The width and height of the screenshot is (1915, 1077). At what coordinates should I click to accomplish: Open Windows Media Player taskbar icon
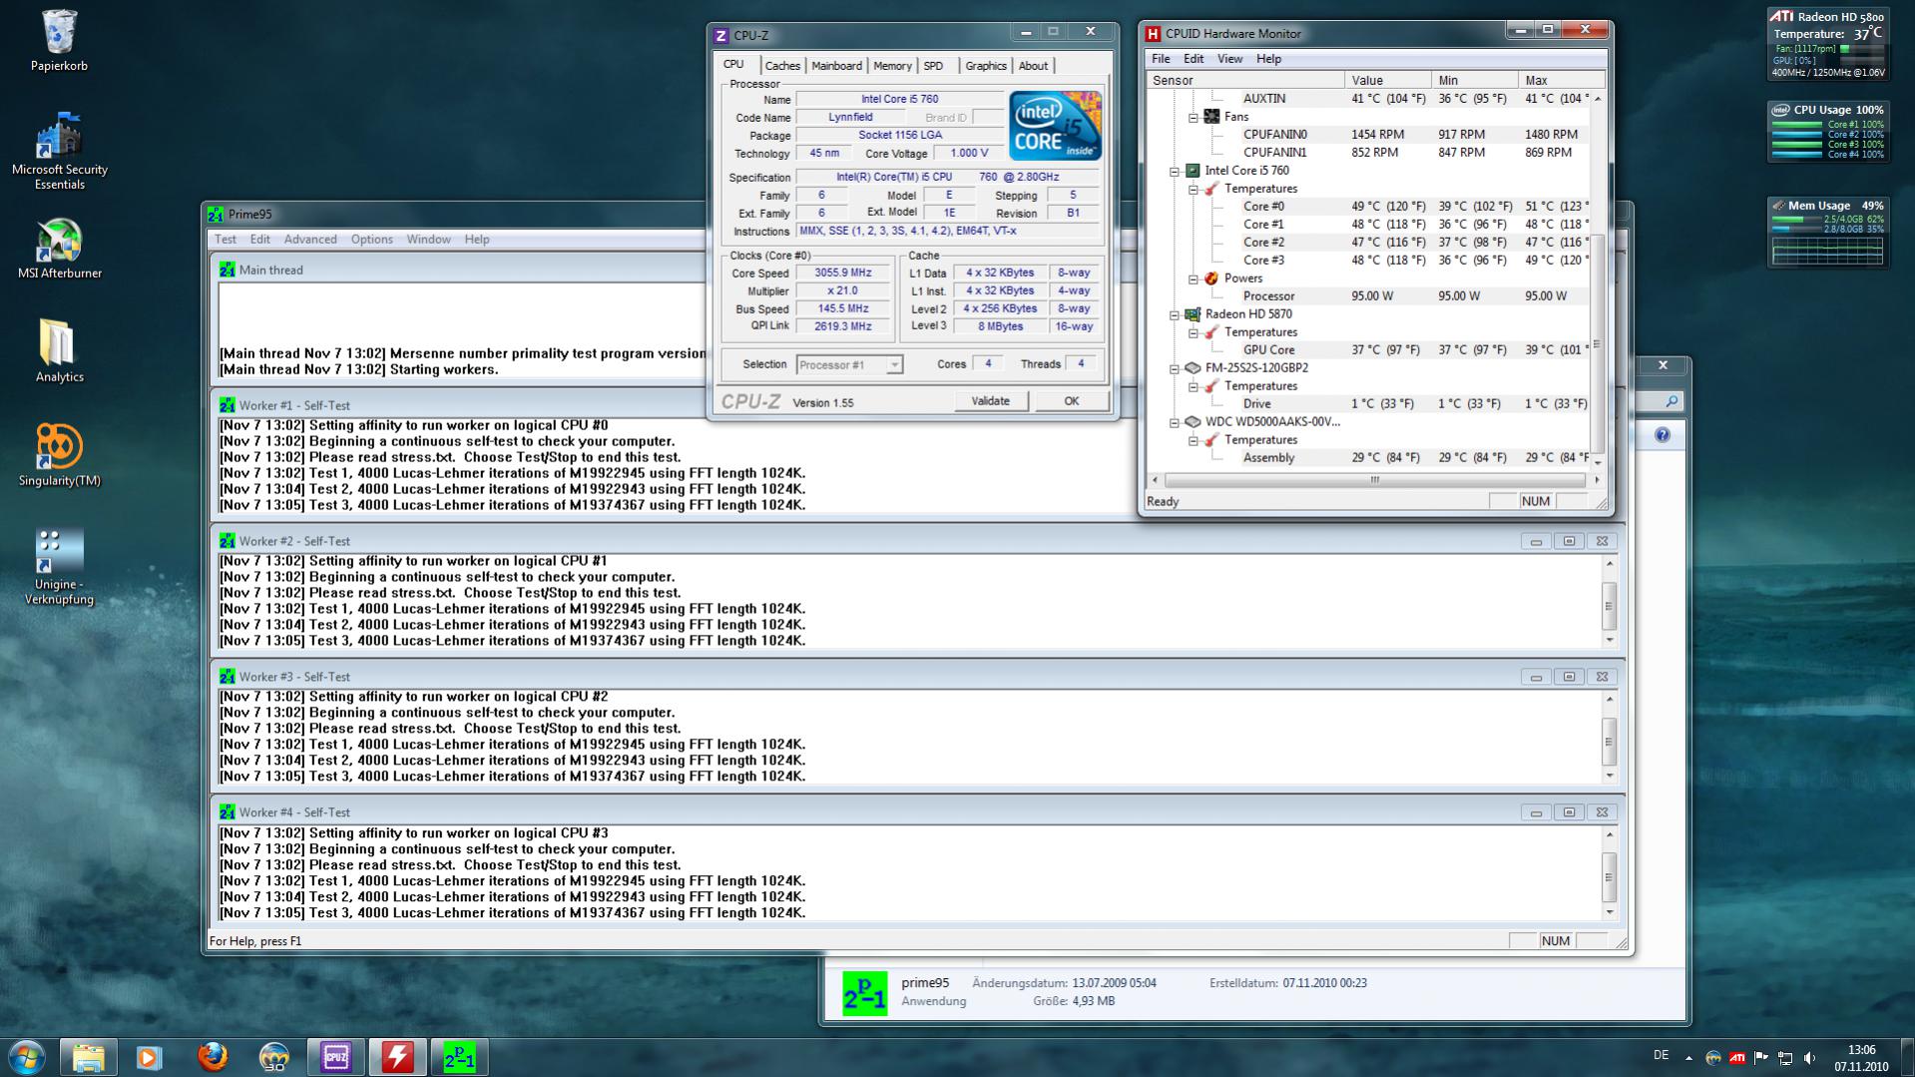pyautogui.click(x=150, y=1057)
